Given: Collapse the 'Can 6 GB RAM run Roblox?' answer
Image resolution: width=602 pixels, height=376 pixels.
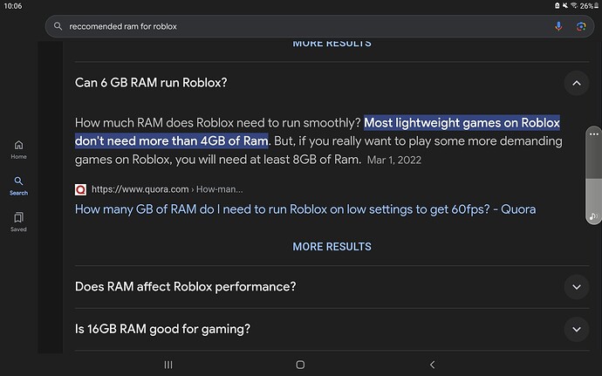Looking at the screenshot, I should (x=577, y=83).
